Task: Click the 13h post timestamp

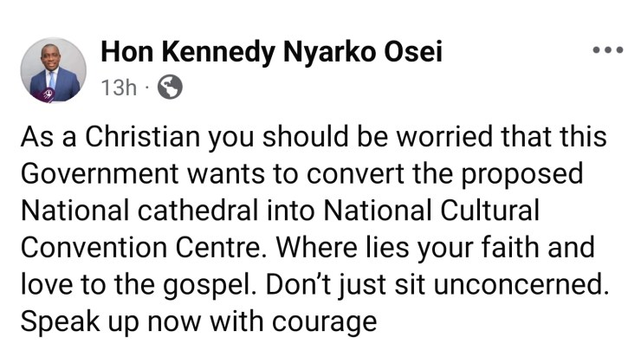Action: pyautogui.click(x=119, y=88)
